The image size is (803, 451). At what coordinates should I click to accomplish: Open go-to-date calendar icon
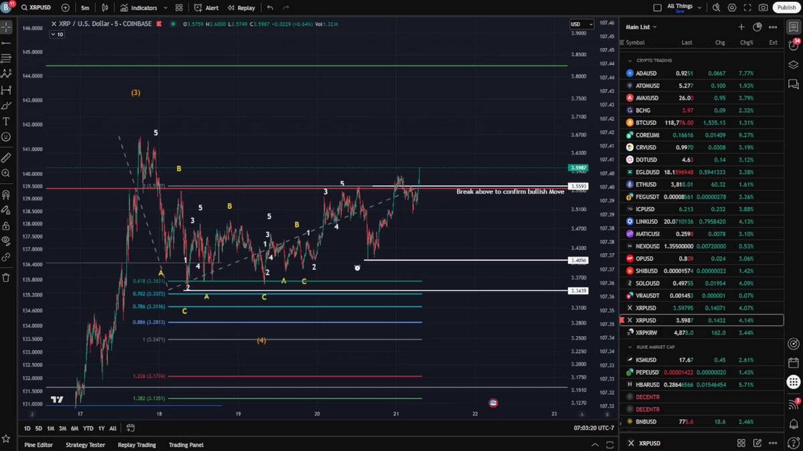click(x=130, y=428)
